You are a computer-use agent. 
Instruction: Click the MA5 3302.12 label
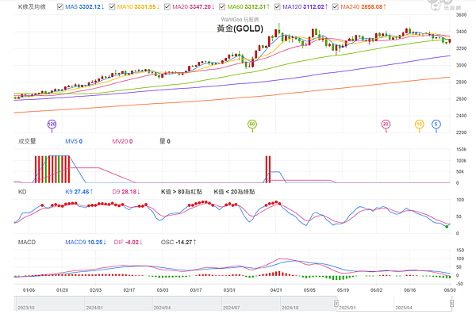tap(85, 6)
